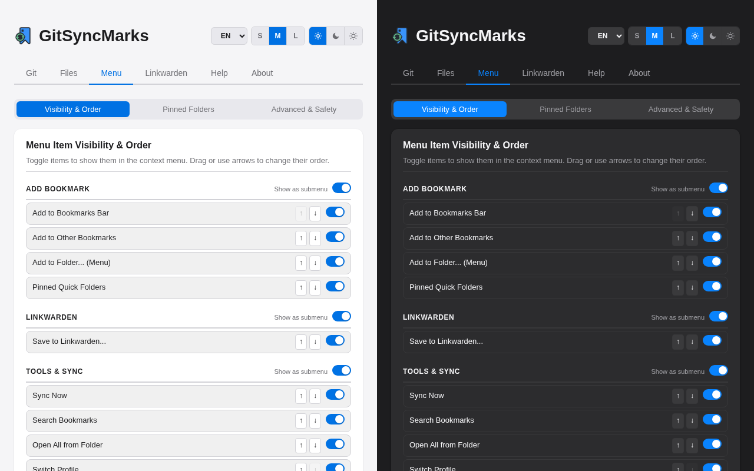Switch to the Linkwarden tab
Screen dimensions: 754x471
click(x=166, y=73)
